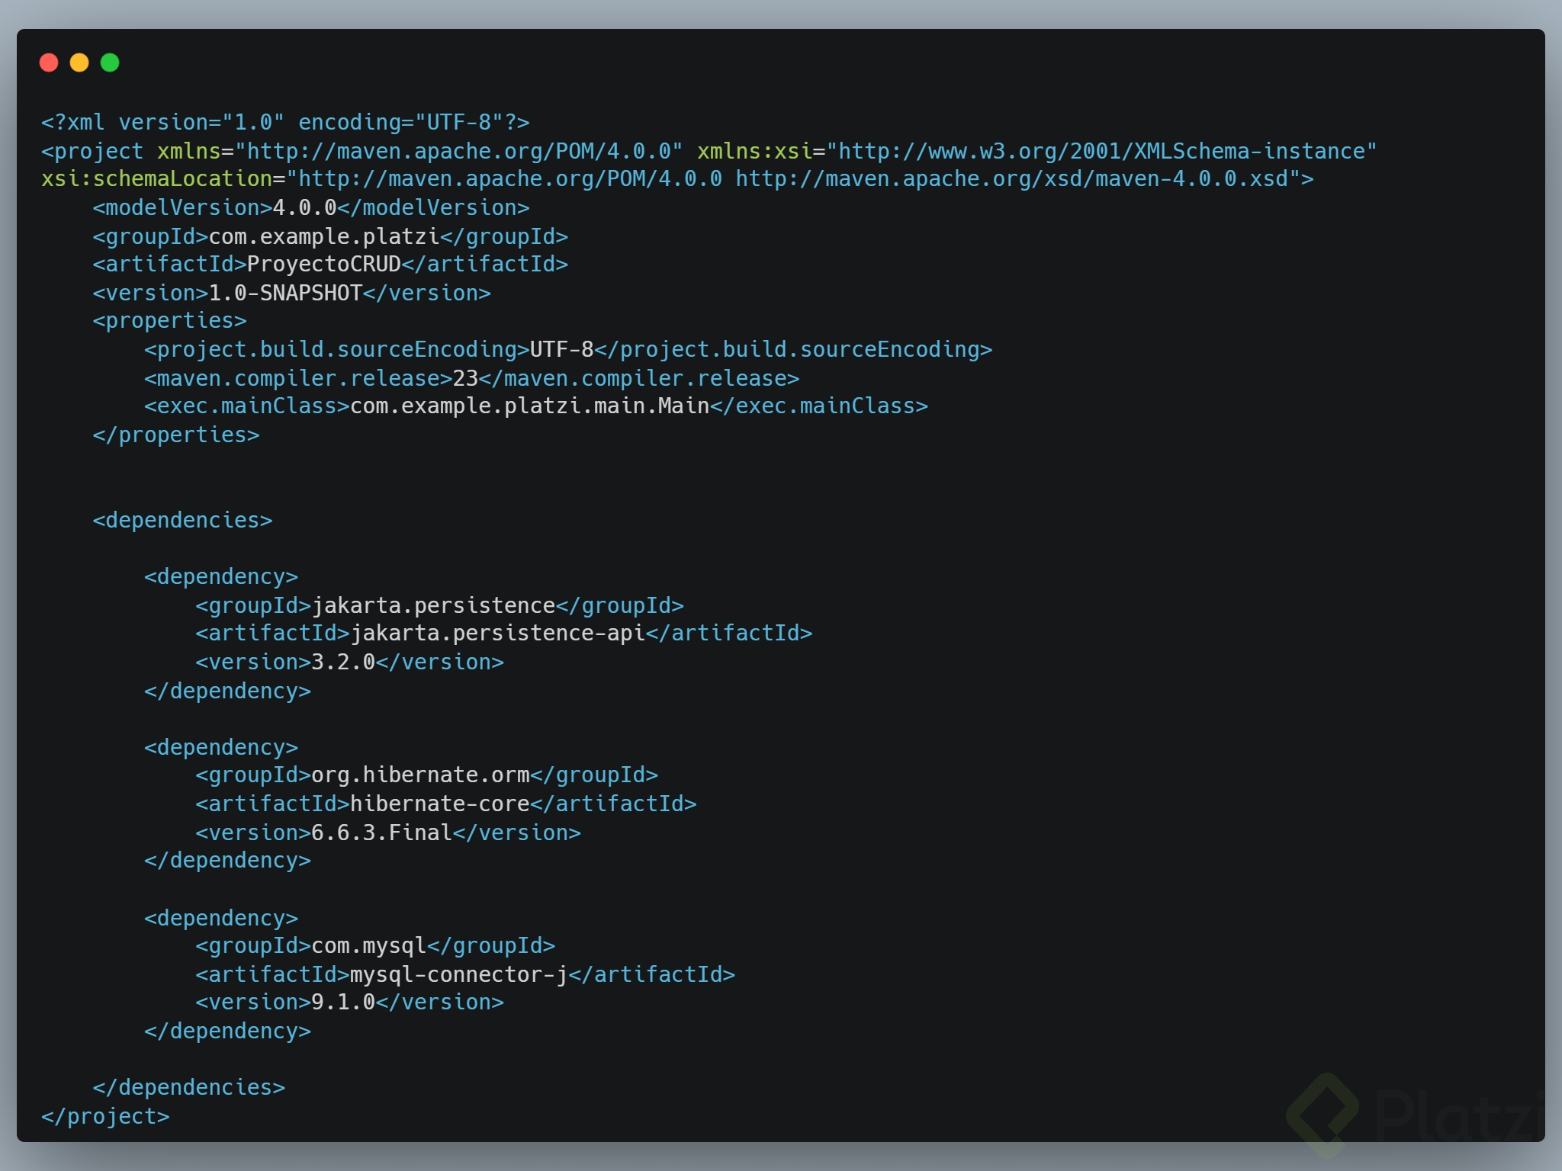
Task: Click the ProyectoCRUD artifactId text
Action: tap(323, 265)
